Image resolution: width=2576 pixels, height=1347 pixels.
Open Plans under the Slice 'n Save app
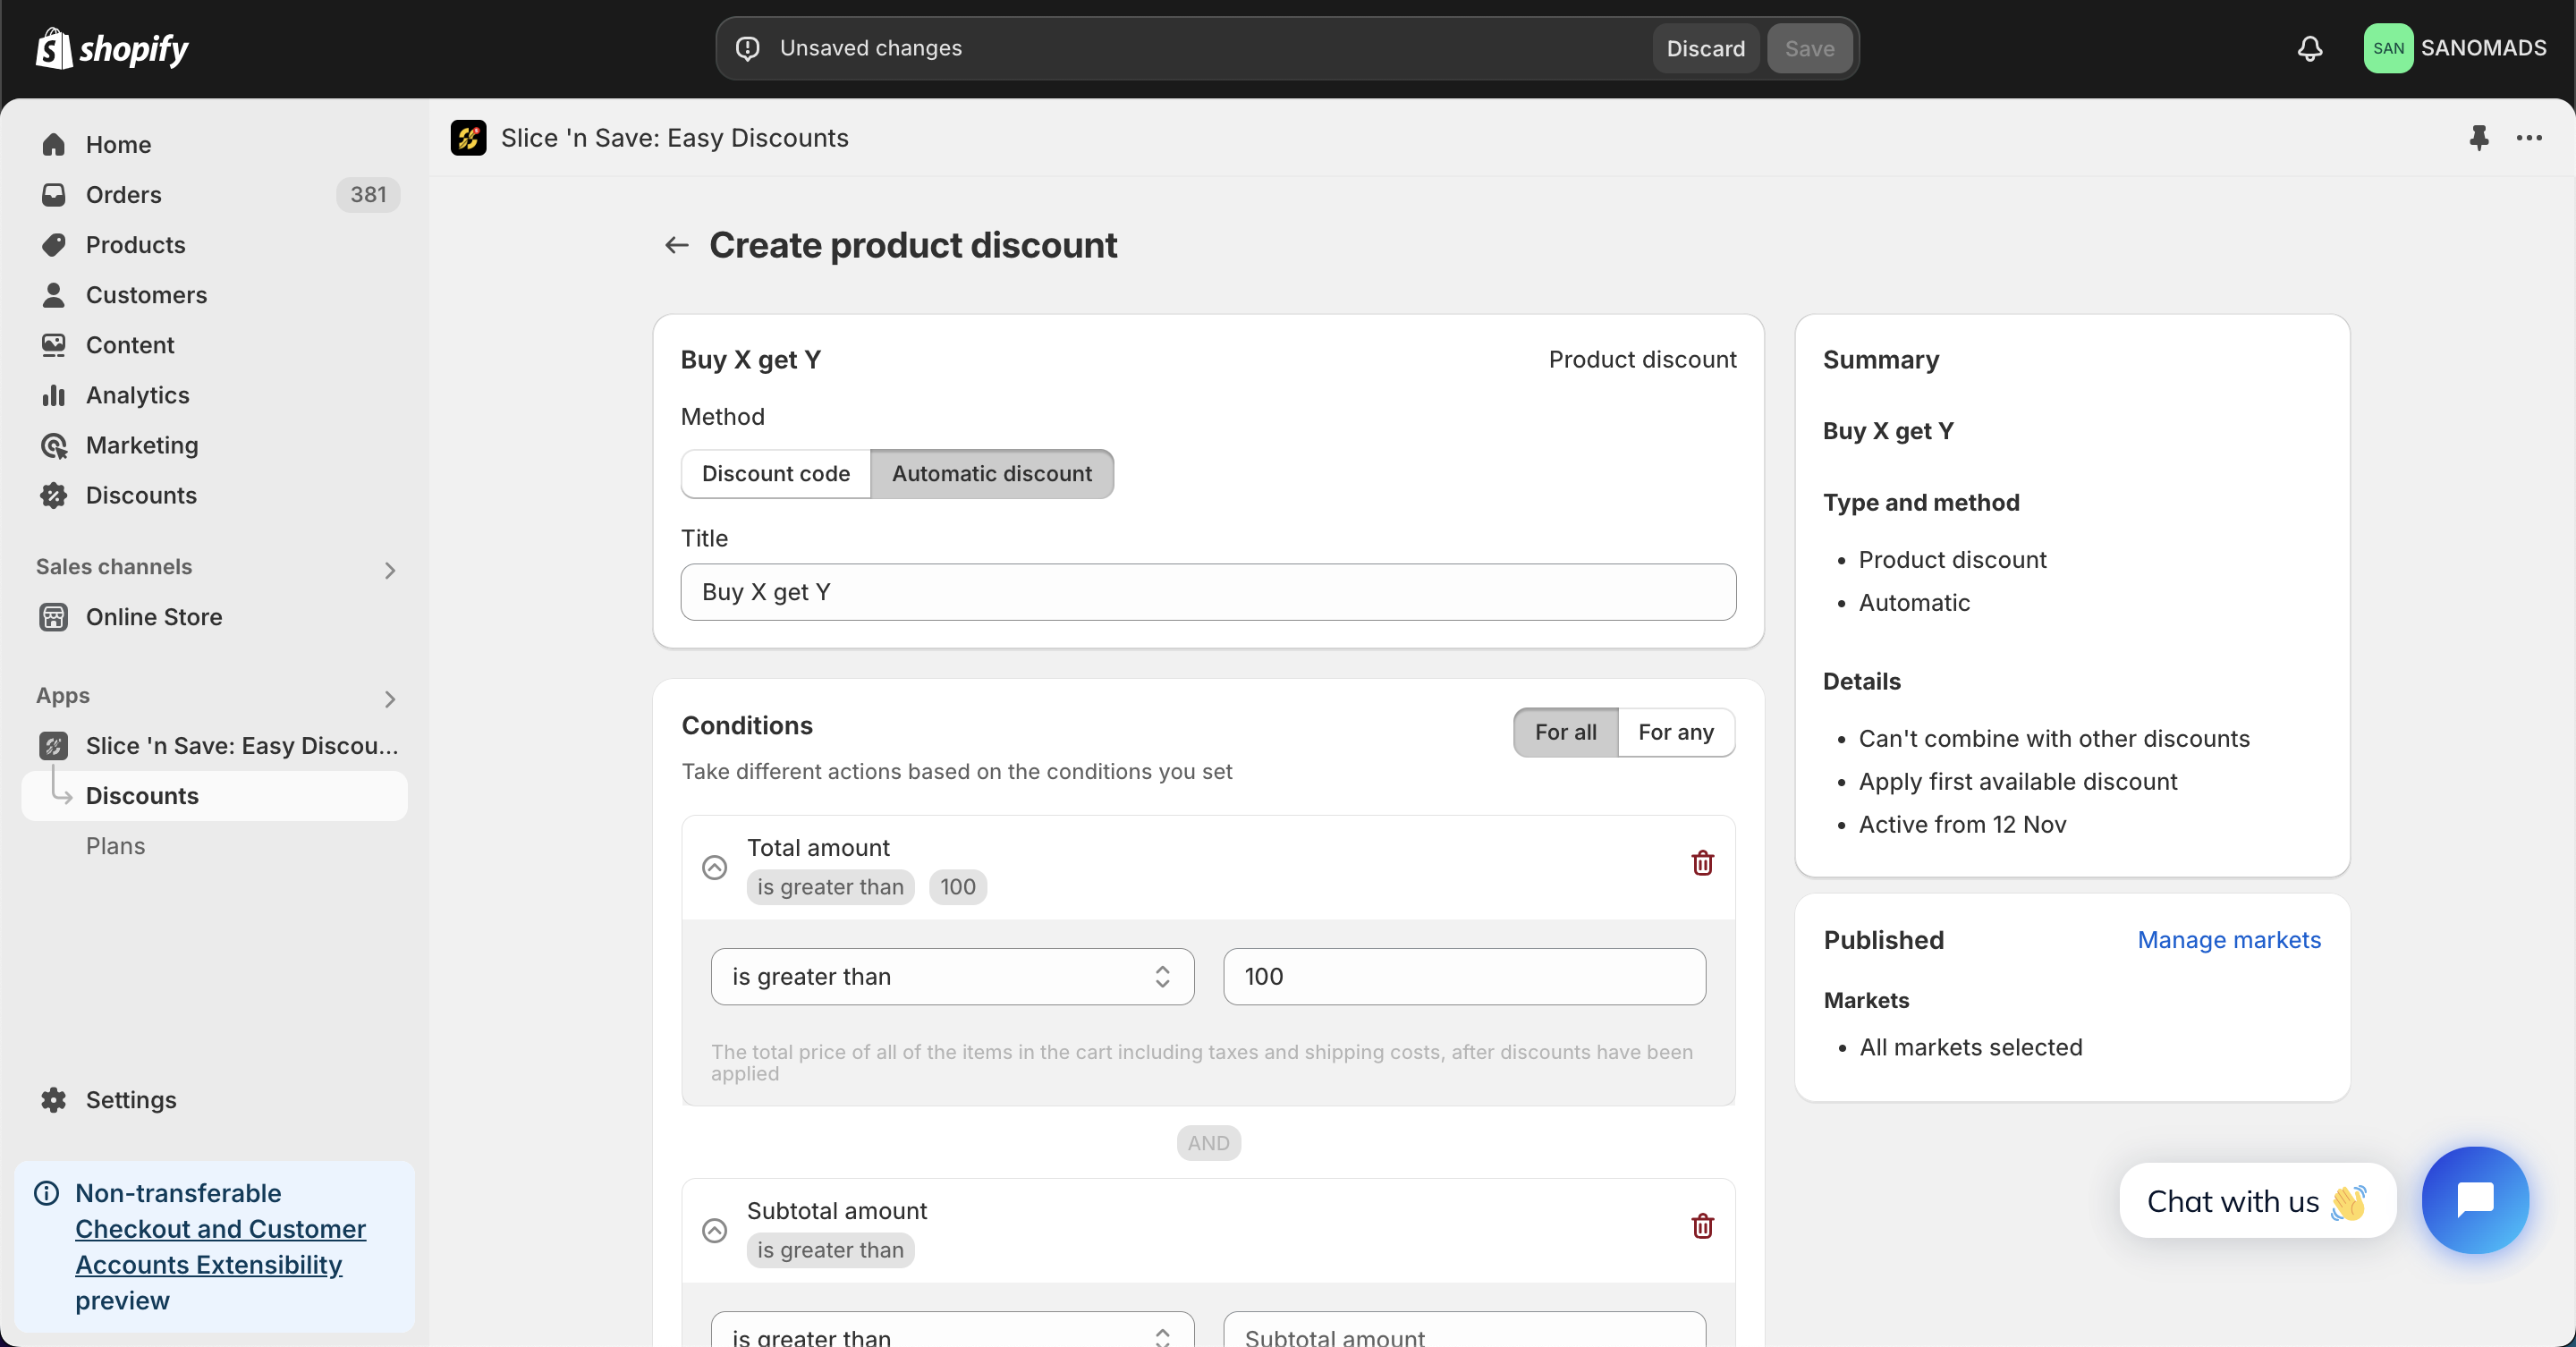pos(115,846)
